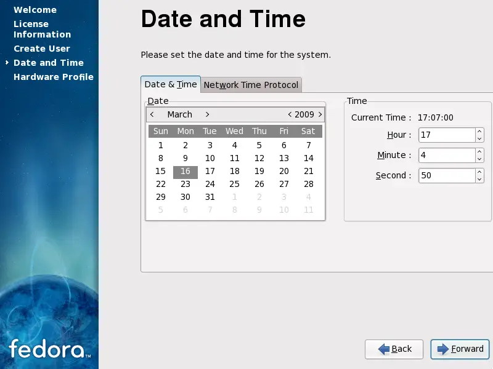Increment the Minute spinner
Screen dimensions: 493x369
[x=479, y=151]
